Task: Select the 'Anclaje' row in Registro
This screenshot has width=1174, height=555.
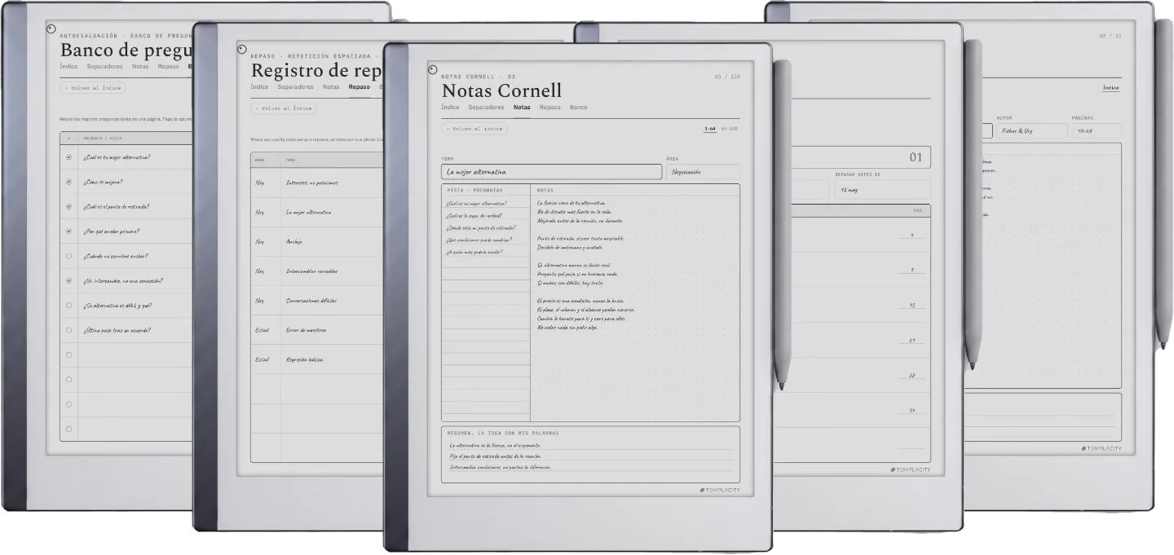Action: tap(316, 241)
